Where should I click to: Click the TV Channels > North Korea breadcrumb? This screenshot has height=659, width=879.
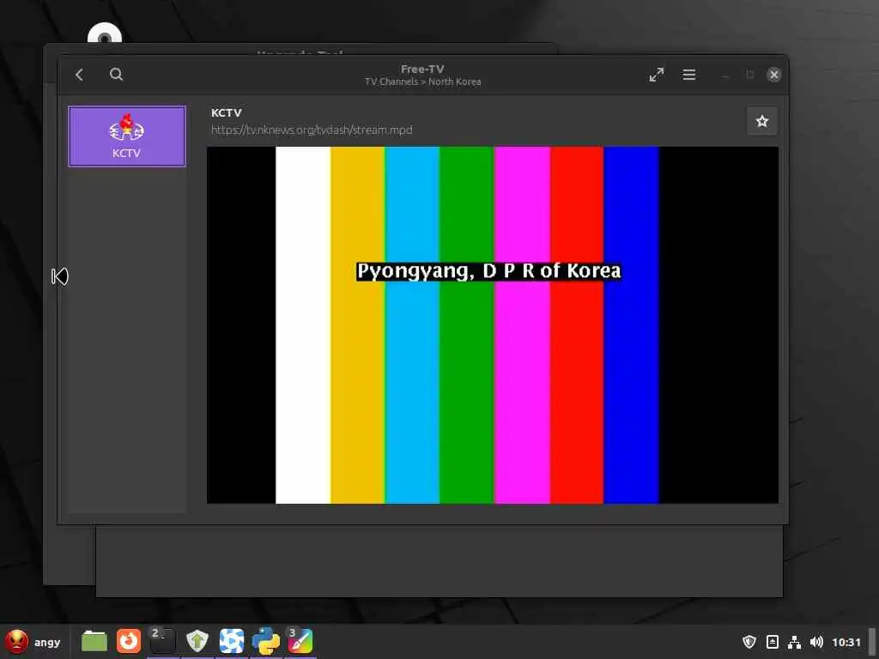coord(422,82)
